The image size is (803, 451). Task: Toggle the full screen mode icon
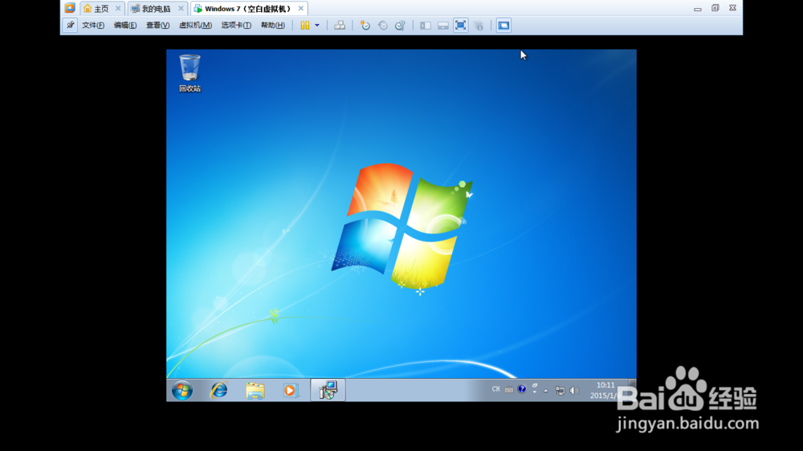click(460, 25)
